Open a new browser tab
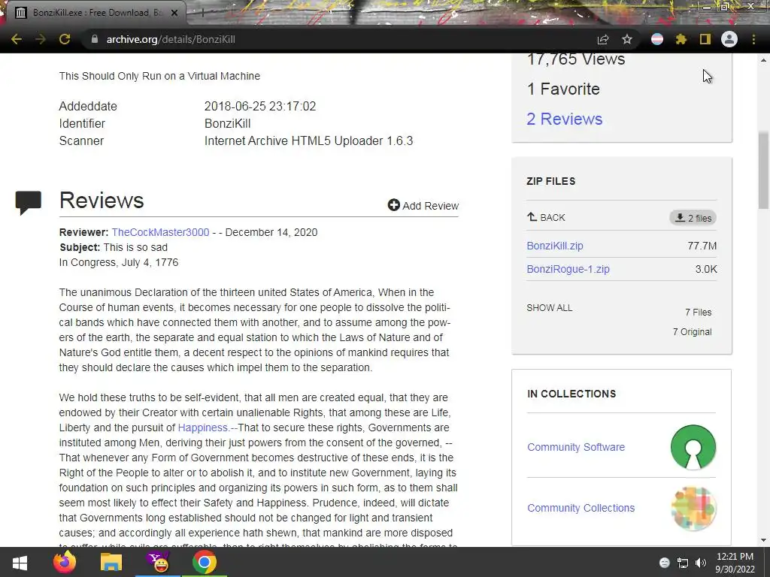This screenshot has height=577, width=770. point(202,13)
